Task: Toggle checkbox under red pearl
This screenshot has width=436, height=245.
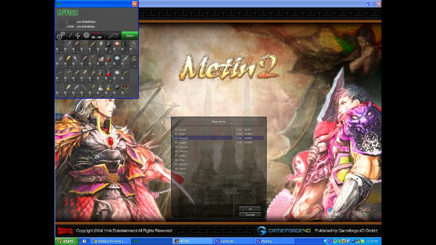Action: (119, 52)
